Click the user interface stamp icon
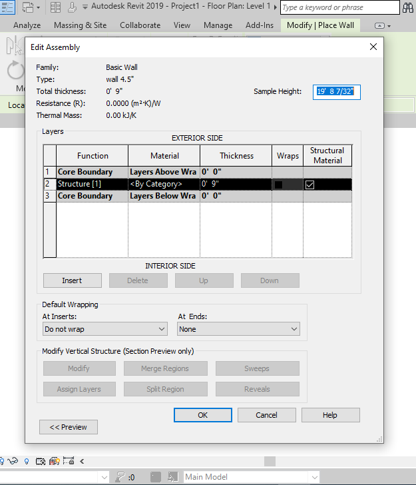 pyautogui.click(x=72, y=7)
